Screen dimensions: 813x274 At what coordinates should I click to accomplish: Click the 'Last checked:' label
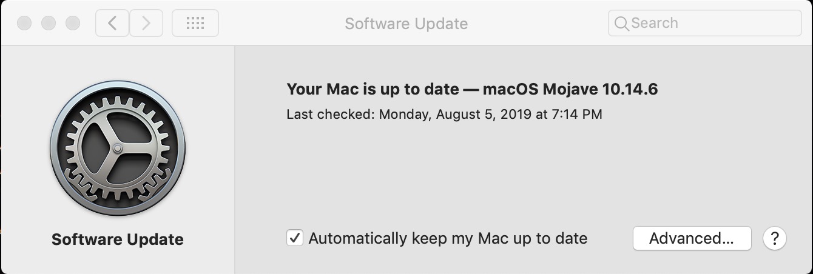(x=331, y=114)
